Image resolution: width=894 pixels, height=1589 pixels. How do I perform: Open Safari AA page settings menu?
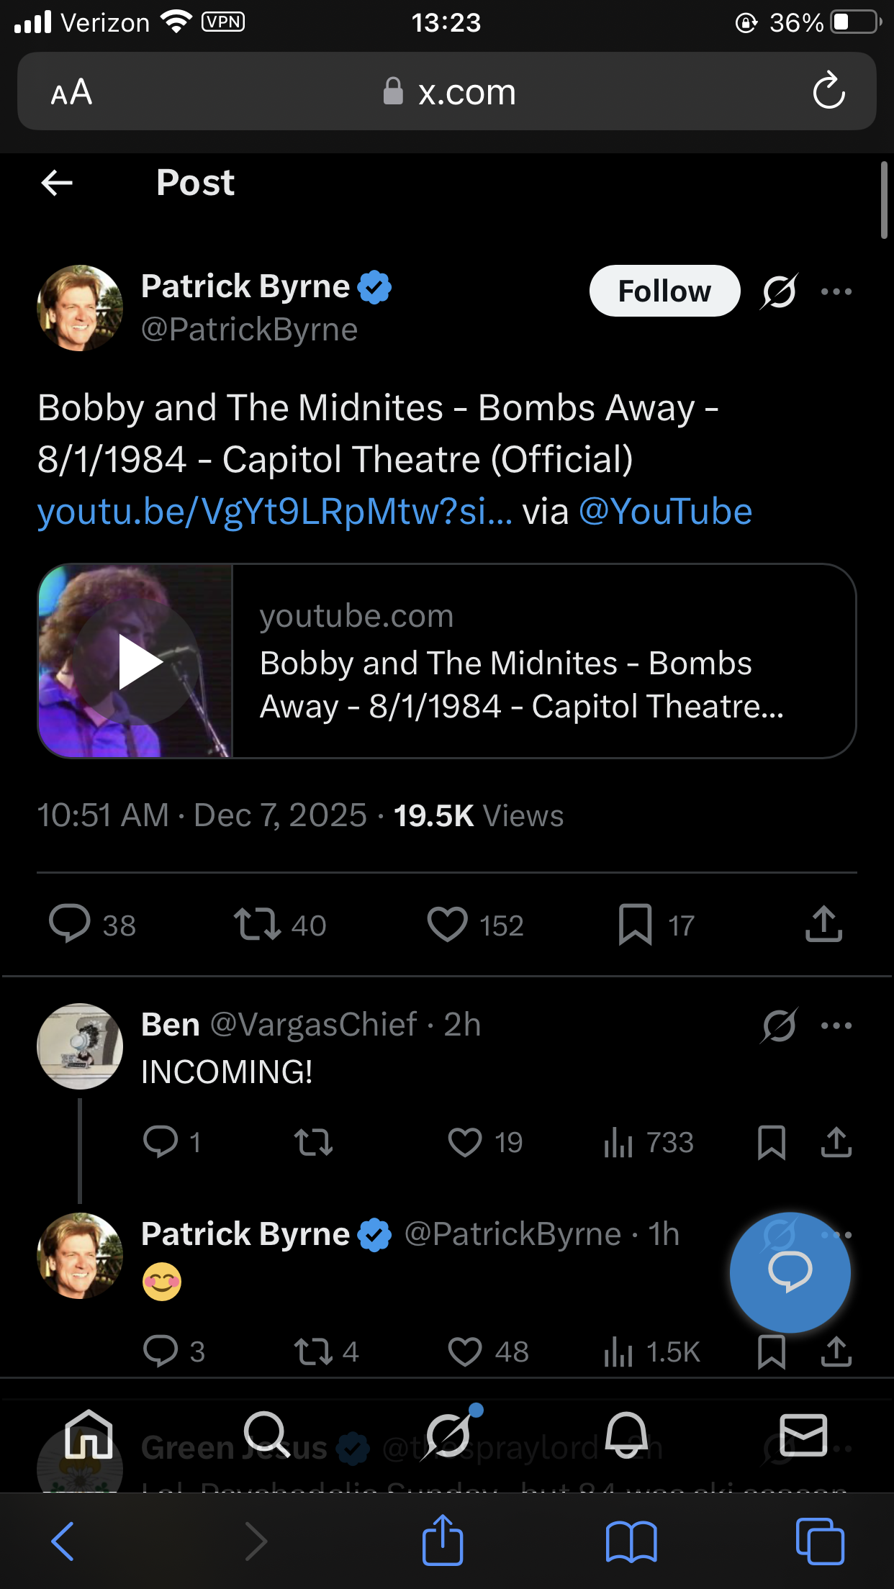point(71,92)
